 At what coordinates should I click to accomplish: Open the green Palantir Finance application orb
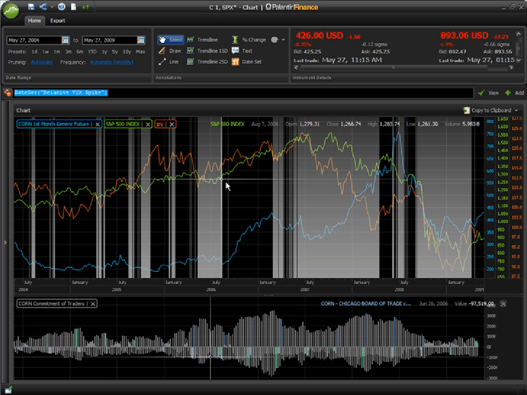click(11, 10)
